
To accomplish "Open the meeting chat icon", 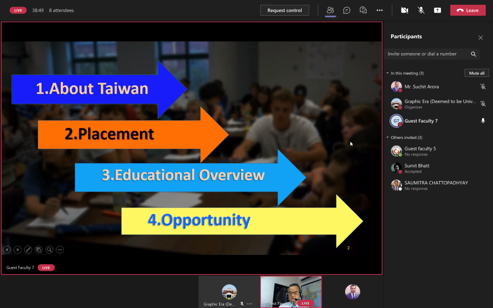I will (x=347, y=10).
